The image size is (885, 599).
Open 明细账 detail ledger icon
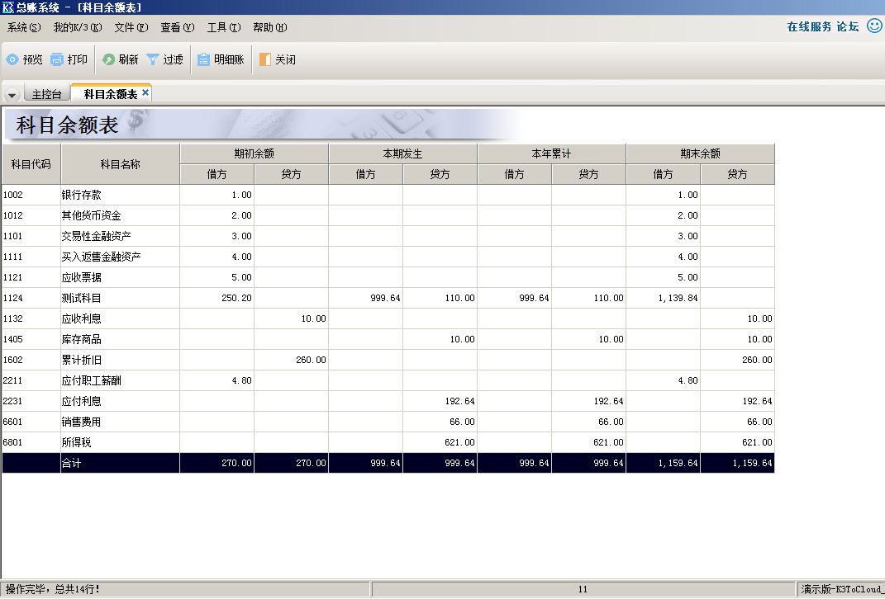[203, 59]
